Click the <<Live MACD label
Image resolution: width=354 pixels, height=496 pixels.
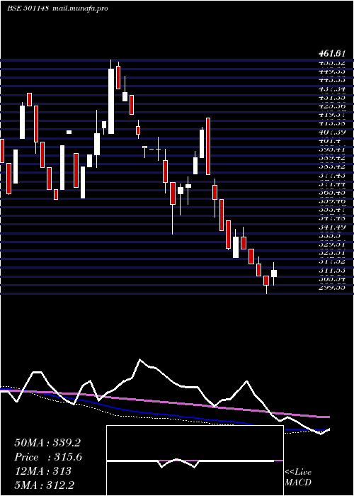[298, 477]
